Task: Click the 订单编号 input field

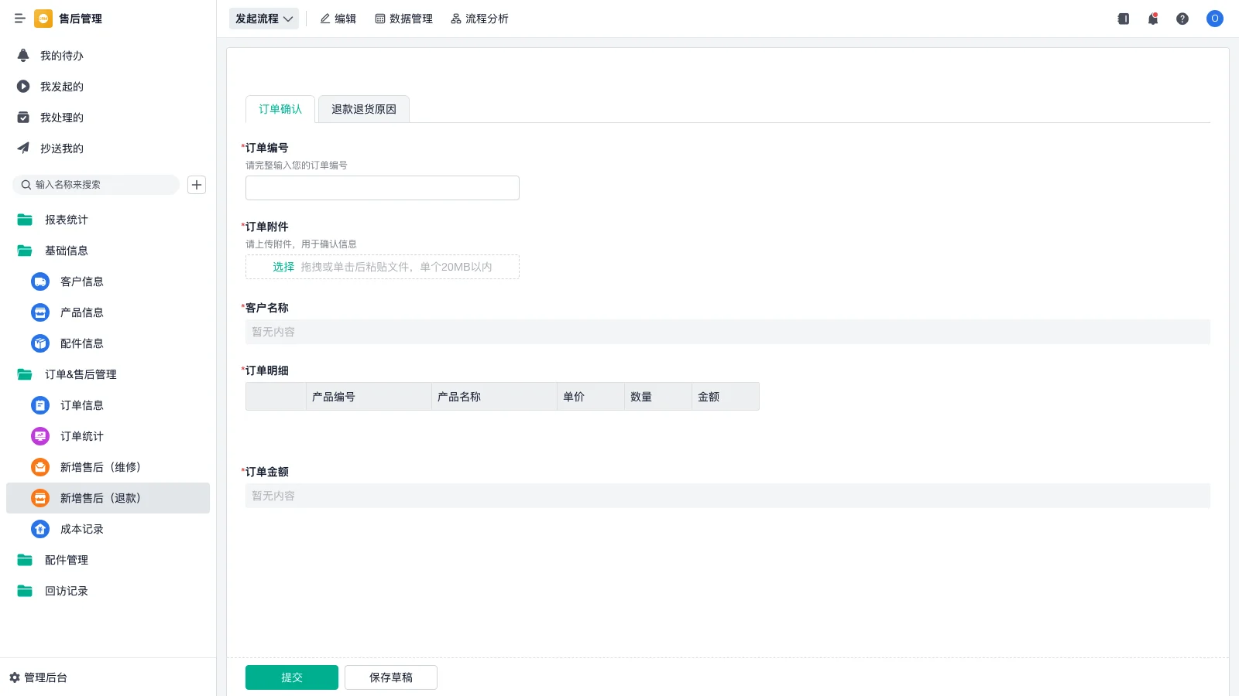Action: [383, 188]
